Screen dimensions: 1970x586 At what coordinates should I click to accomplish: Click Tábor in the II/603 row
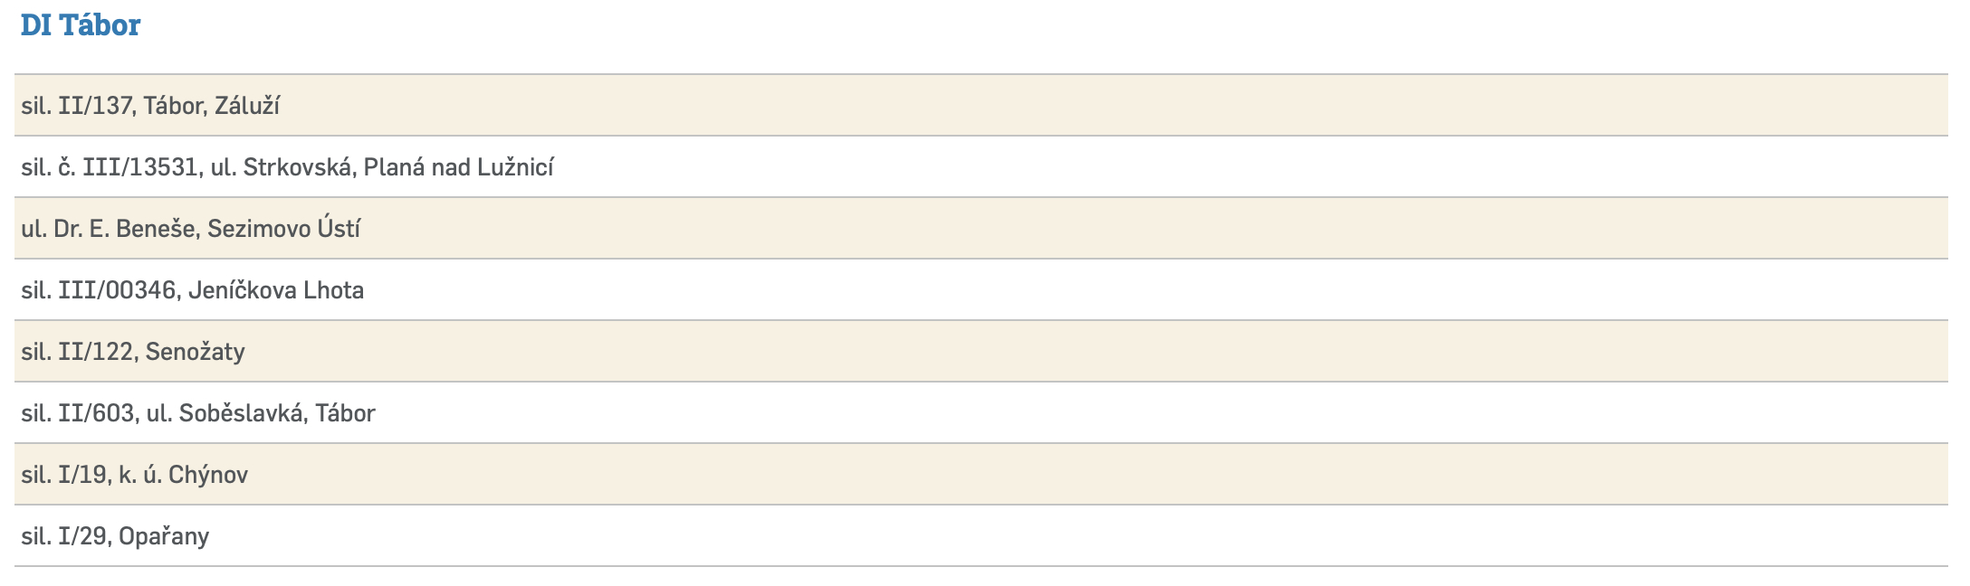pyautogui.click(x=345, y=413)
